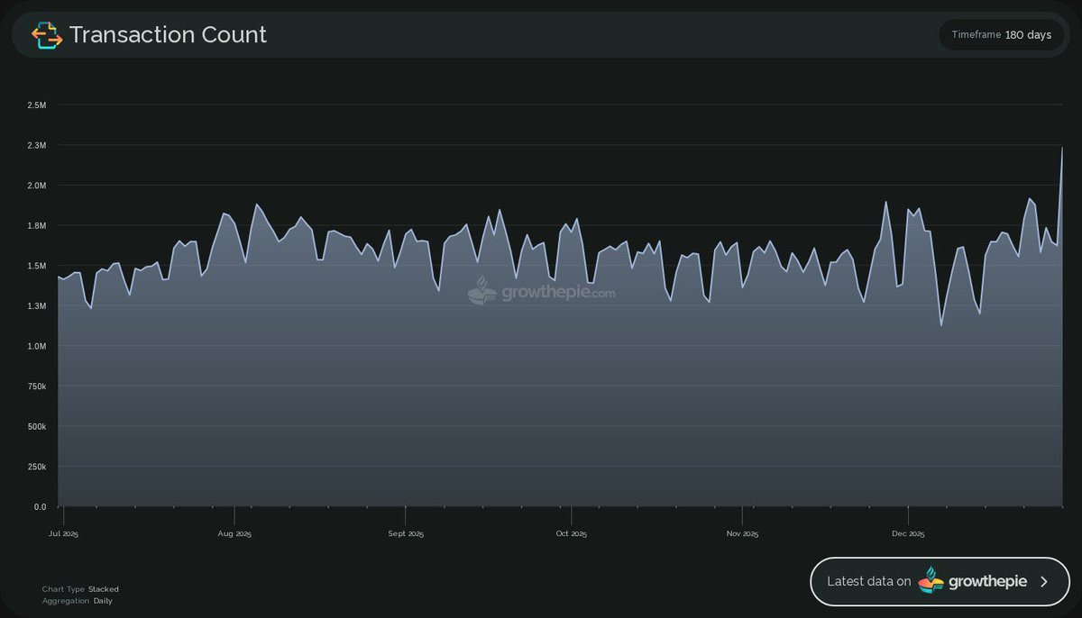This screenshot has height=618, width=1082.
Task: Open the Timeframe 180 days selector
Action: point(1001,35)
